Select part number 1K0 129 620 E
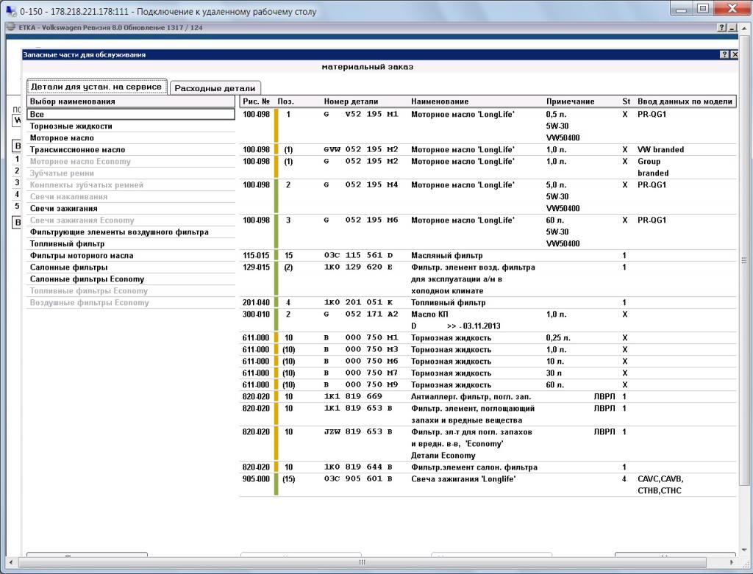Viewport: 753px width, 574px height. pos(358,268)
